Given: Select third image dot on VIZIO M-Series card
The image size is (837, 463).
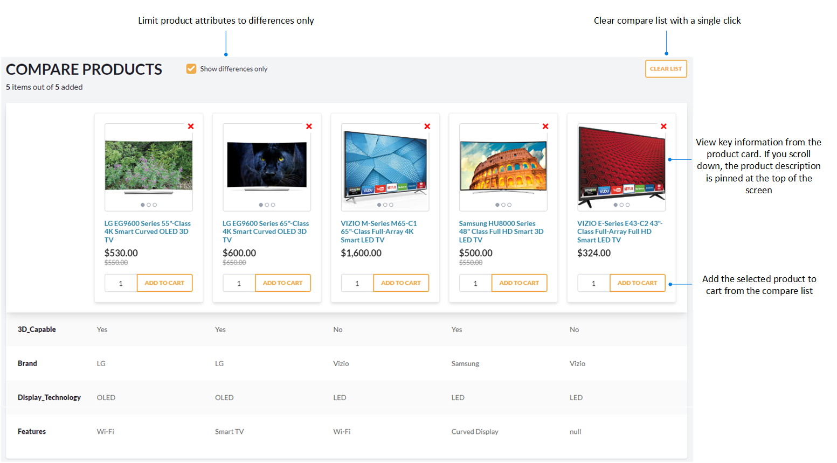Looking at the screenshot, I should 391,205.
